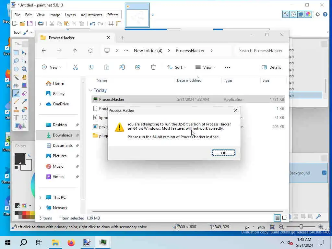
Task: Click the New folder (4) breadcrumb
Action: tap(148, 51)
